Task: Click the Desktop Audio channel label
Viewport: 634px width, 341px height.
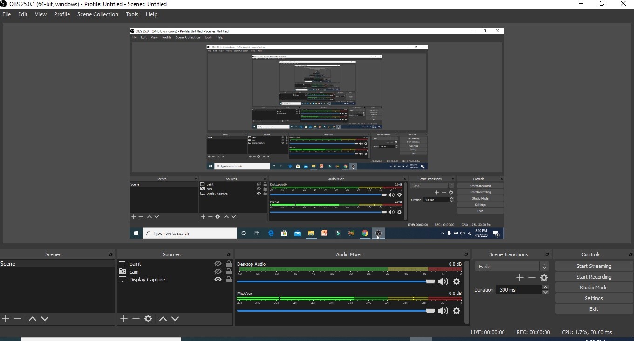Action: pos(251,264)
